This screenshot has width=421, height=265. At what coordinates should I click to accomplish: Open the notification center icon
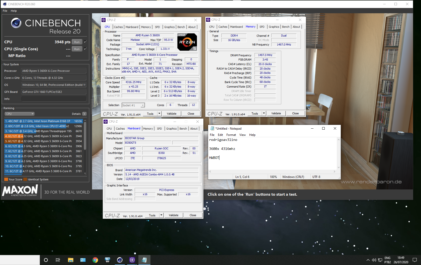click(415, 260)
